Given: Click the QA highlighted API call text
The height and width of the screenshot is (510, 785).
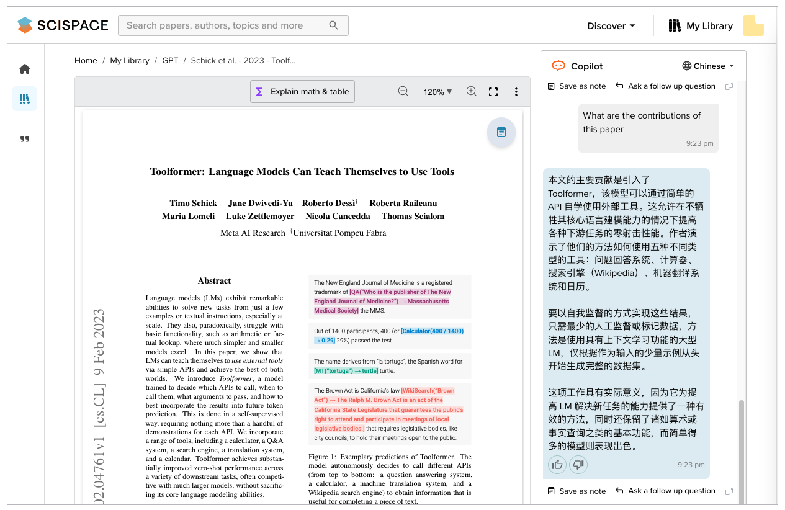Looking at the screenshot, I should pyautogui.click(x=383, y=301).
